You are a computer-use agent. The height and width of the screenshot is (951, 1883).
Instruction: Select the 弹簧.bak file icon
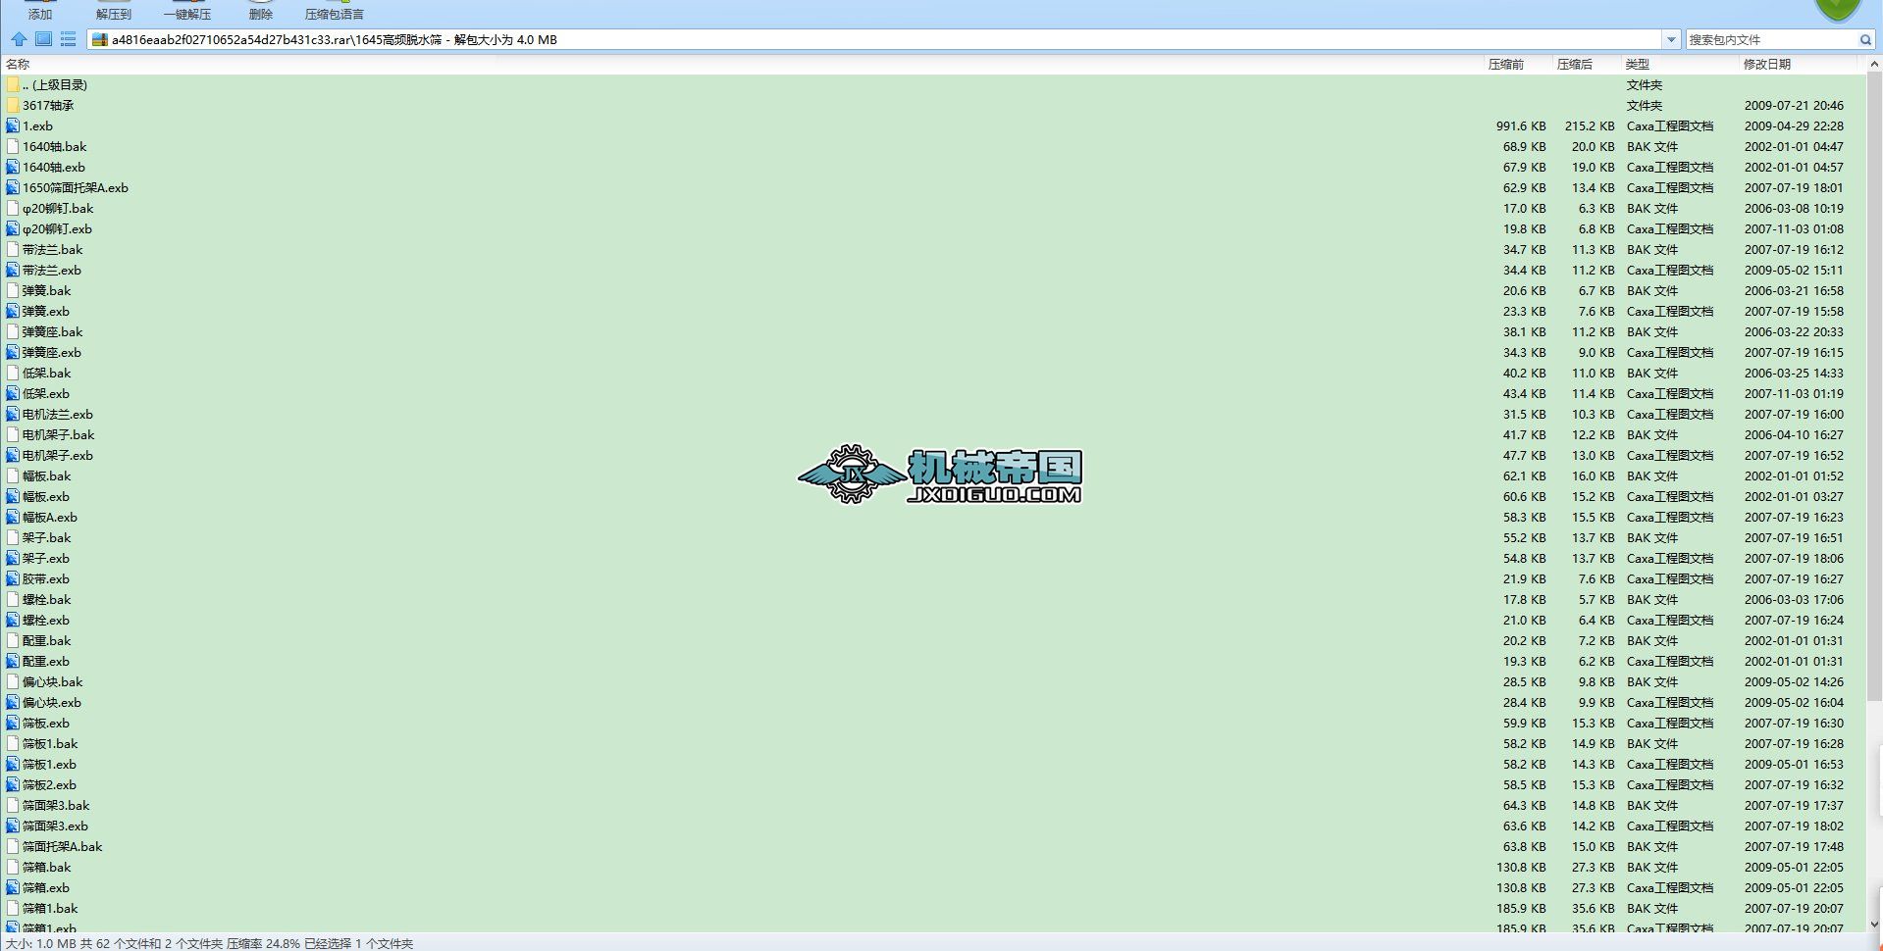[x=13, y=290]
